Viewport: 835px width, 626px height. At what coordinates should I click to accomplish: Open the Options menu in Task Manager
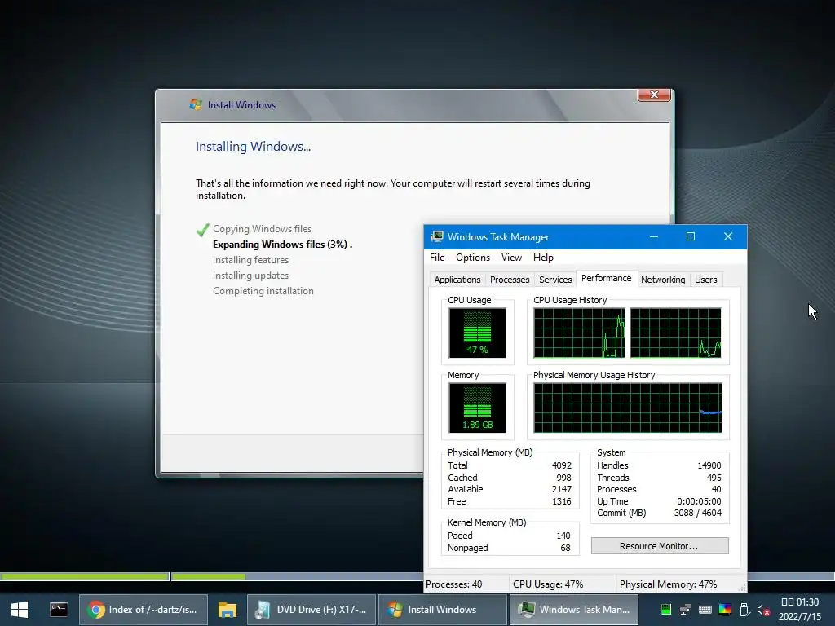473,258
